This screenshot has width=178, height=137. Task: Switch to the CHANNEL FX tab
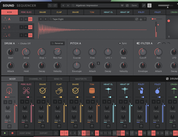[x=35, y=79]
